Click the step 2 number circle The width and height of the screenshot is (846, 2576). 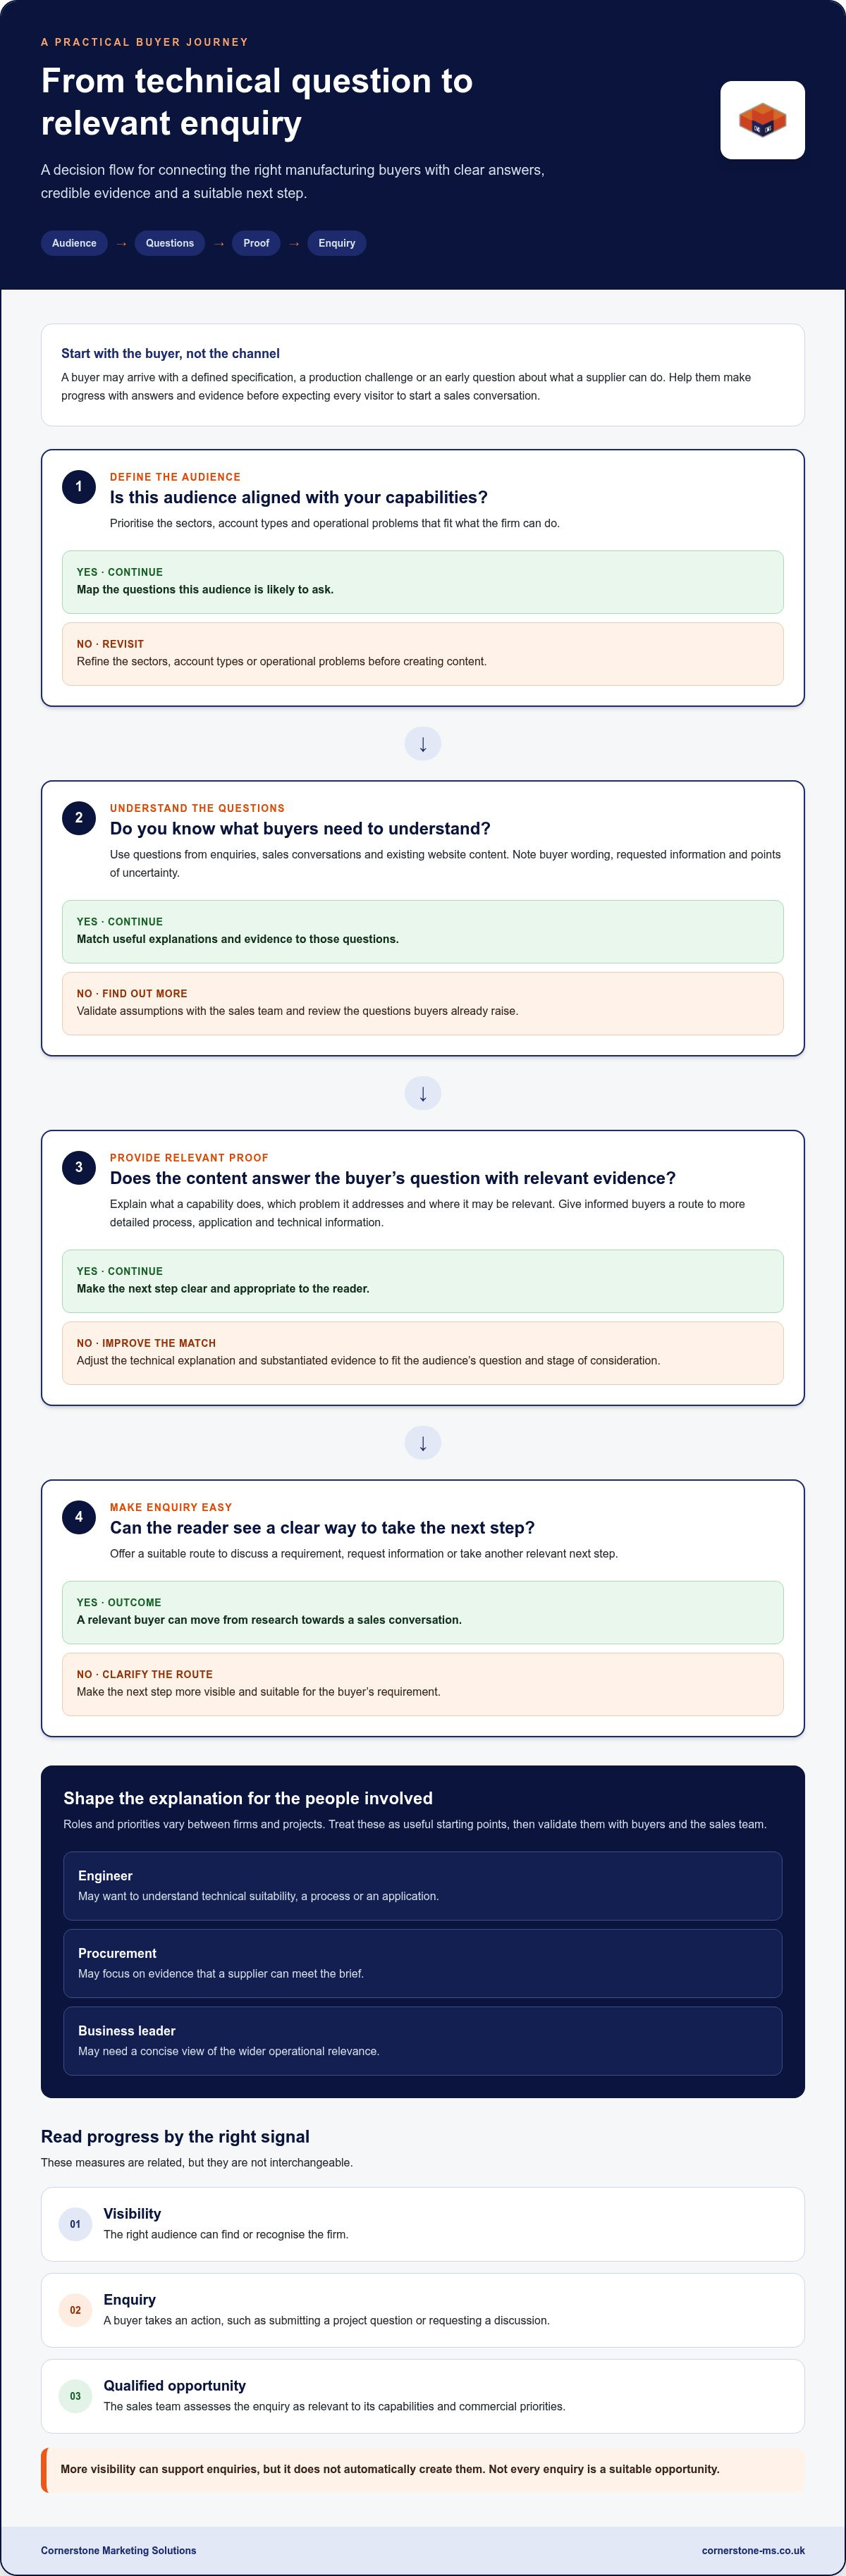(x=79, y=818)
